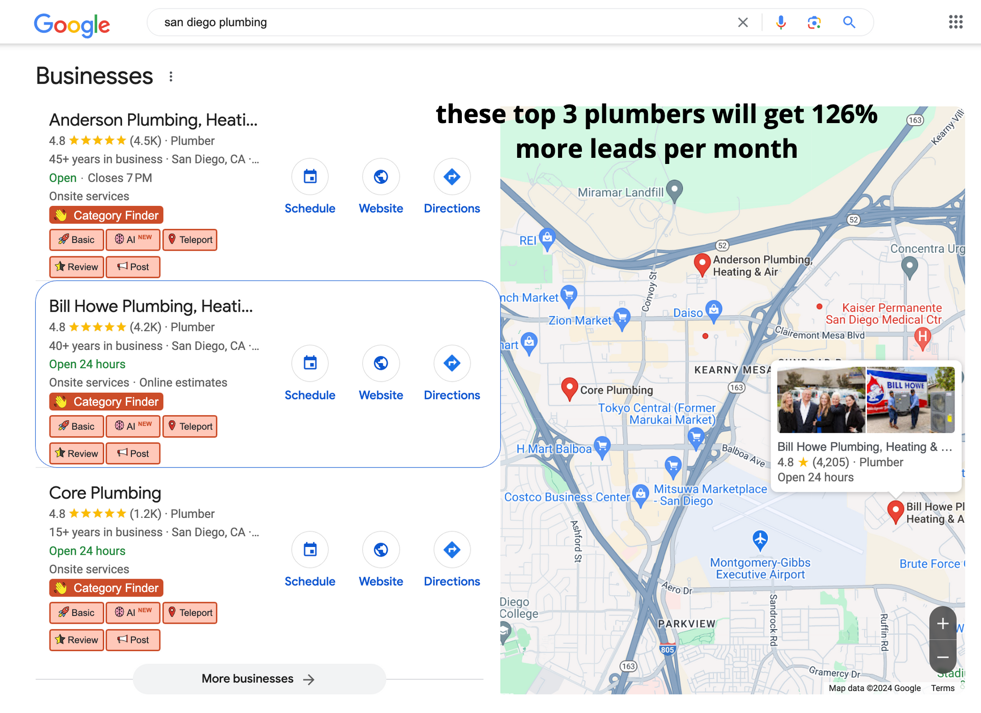Click Schedule icon for Core Plumbing
981x713 pixels.
[310, 550]
